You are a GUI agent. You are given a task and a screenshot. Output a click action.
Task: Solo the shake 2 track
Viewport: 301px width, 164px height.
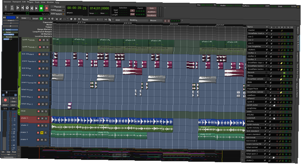tap(46, 126)
